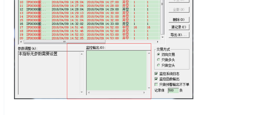Click the 交易方式 group label
The width and height of the screenshot is (274, 115).
tap(163, 50)
